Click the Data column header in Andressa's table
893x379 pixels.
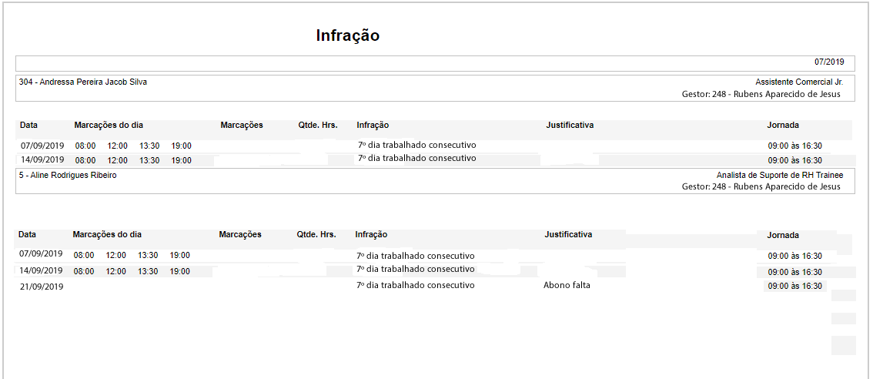pyautogui.click(x=28, y=125)
